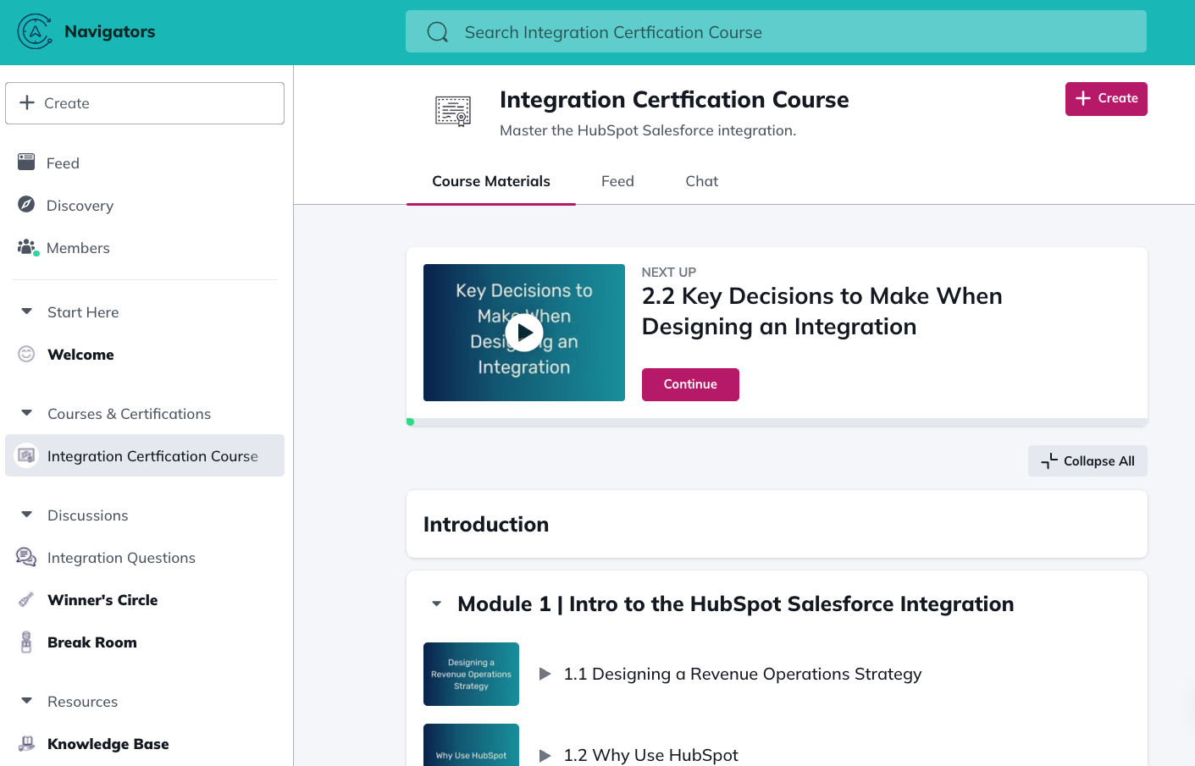Viewport: 1195px width, 766px height.
Task: Click the Search Integration Certfication Course field
Action: coord(776,31)
